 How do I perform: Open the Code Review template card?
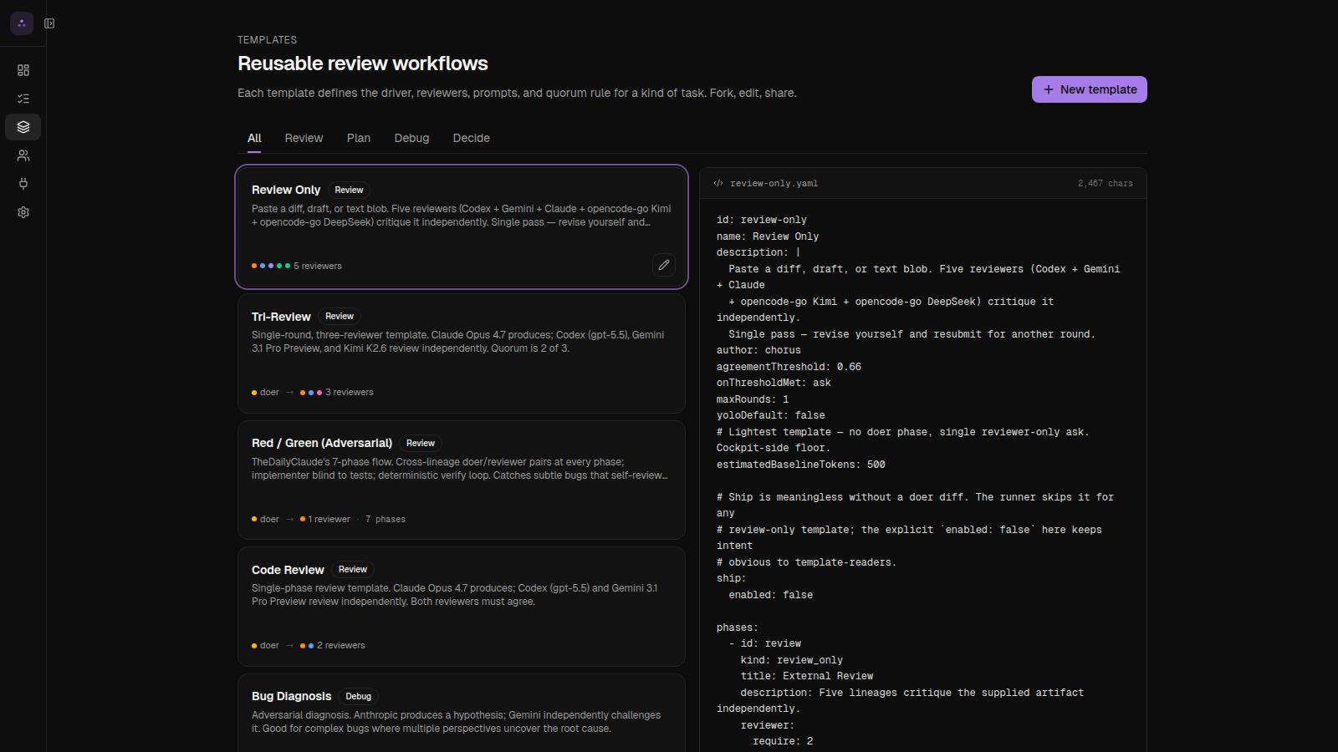[462, 607]
